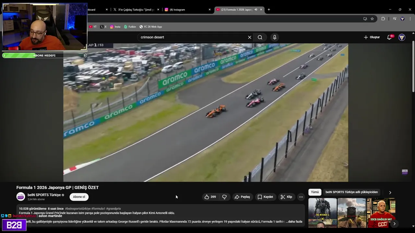
Task: Close the Instagram tab
Action: point(209,10)
